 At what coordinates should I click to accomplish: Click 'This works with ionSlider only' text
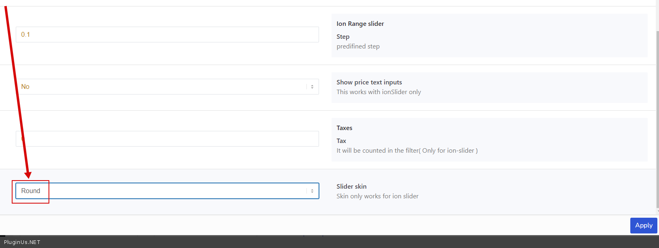pos(378,92)
